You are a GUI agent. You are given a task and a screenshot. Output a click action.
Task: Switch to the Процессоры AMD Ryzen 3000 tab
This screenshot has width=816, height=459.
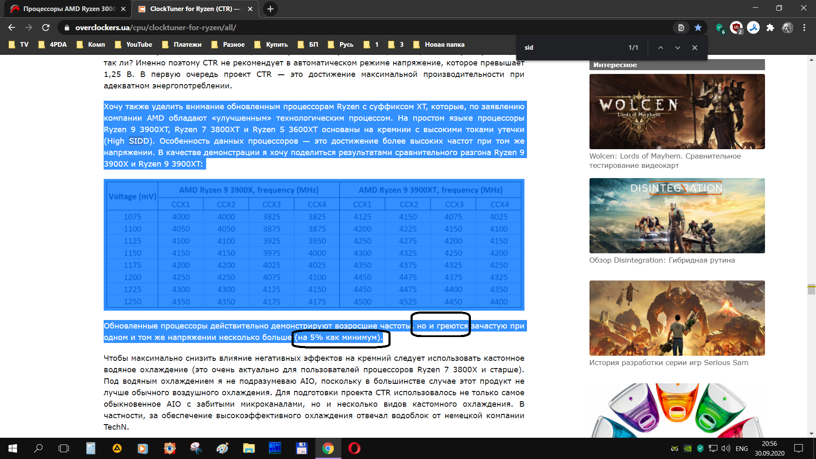tap(68, 8)
